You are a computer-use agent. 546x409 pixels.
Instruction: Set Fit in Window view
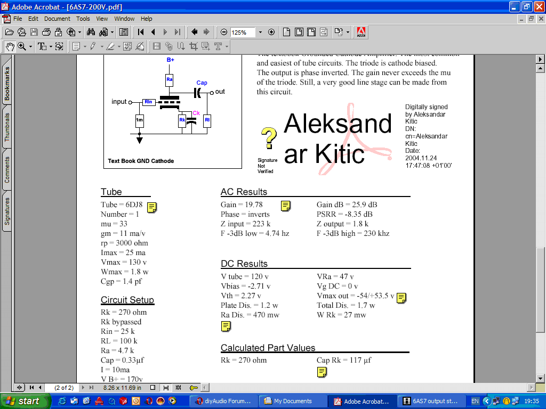299,32
